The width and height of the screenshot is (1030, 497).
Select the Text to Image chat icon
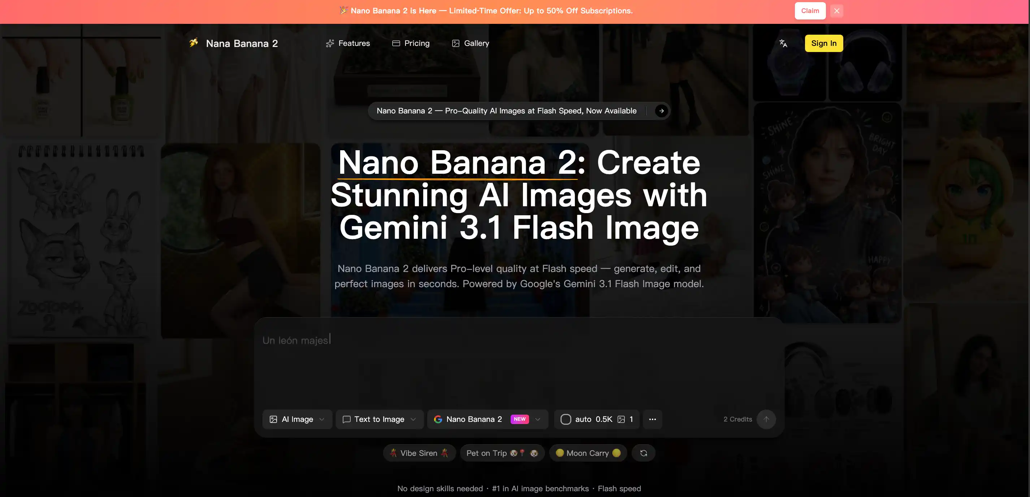click(346, 419)
